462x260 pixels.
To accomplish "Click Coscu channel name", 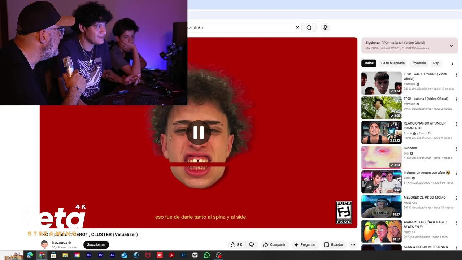I will coord(408,133).
